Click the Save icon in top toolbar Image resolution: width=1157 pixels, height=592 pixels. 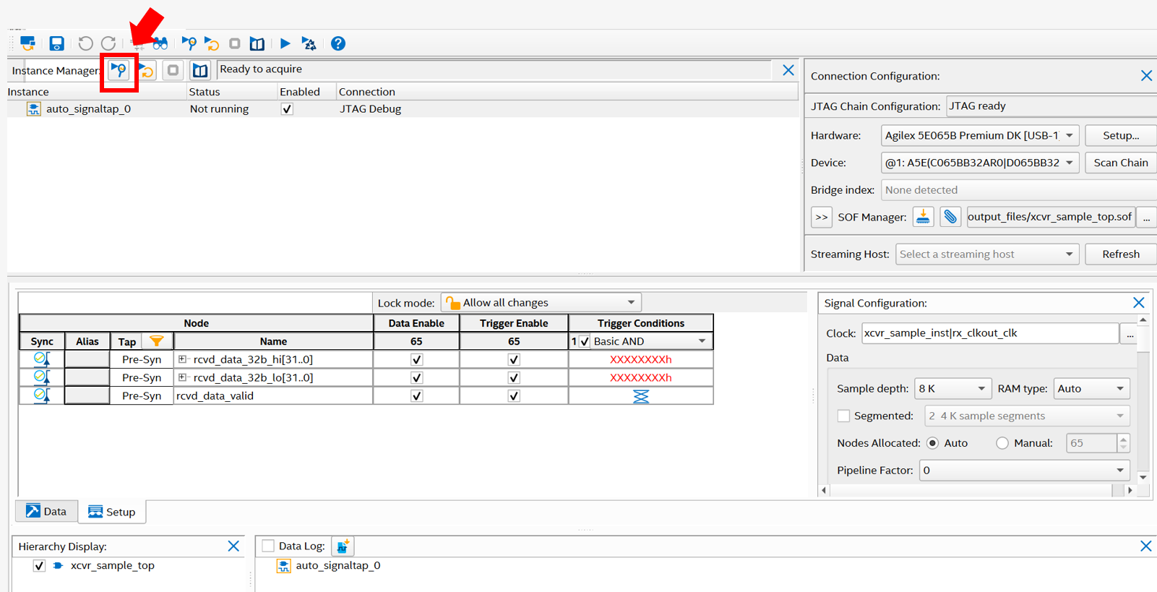pos(56,43)
